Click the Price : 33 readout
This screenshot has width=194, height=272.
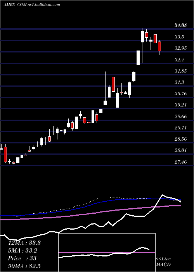(x=22, y=258)
